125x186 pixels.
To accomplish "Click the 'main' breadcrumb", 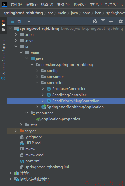I will [x=62, y=13].
